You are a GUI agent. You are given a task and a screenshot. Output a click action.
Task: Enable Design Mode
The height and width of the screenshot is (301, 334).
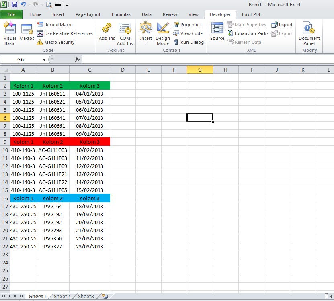pos(163,33)
